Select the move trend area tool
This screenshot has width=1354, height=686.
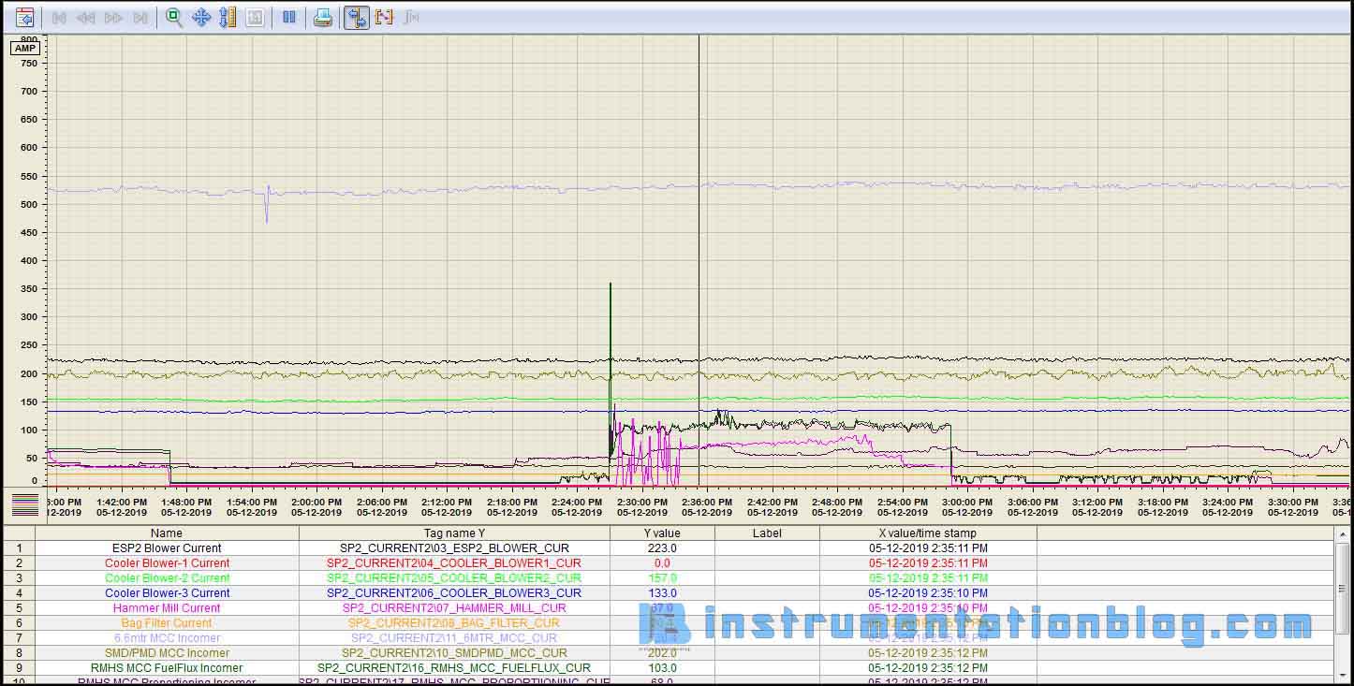pos(201,18)
